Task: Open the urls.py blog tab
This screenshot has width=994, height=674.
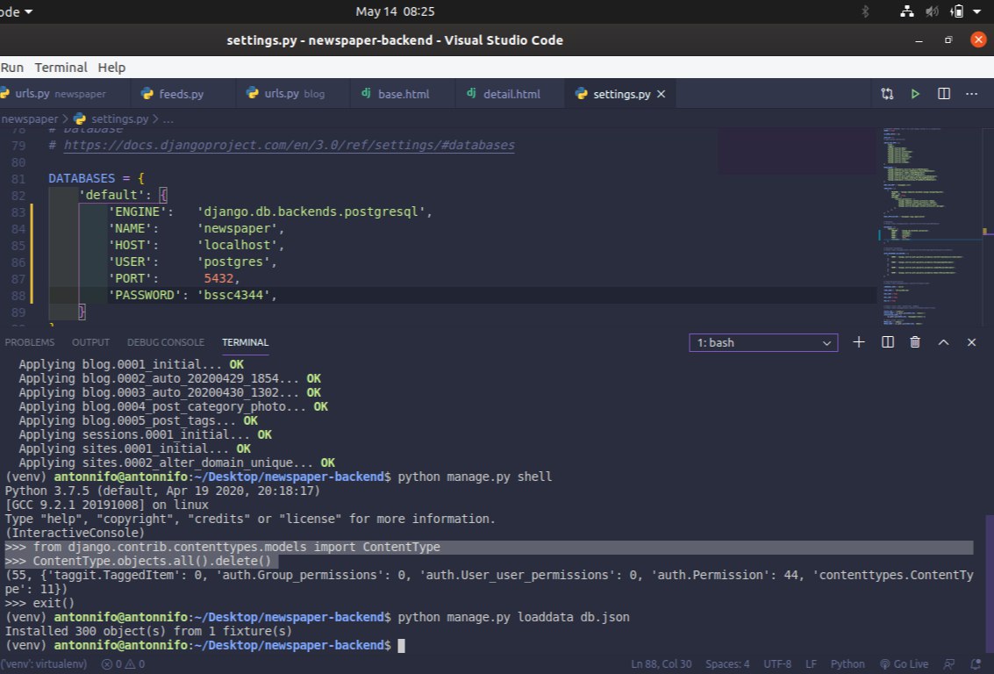Action: [294, 94]
